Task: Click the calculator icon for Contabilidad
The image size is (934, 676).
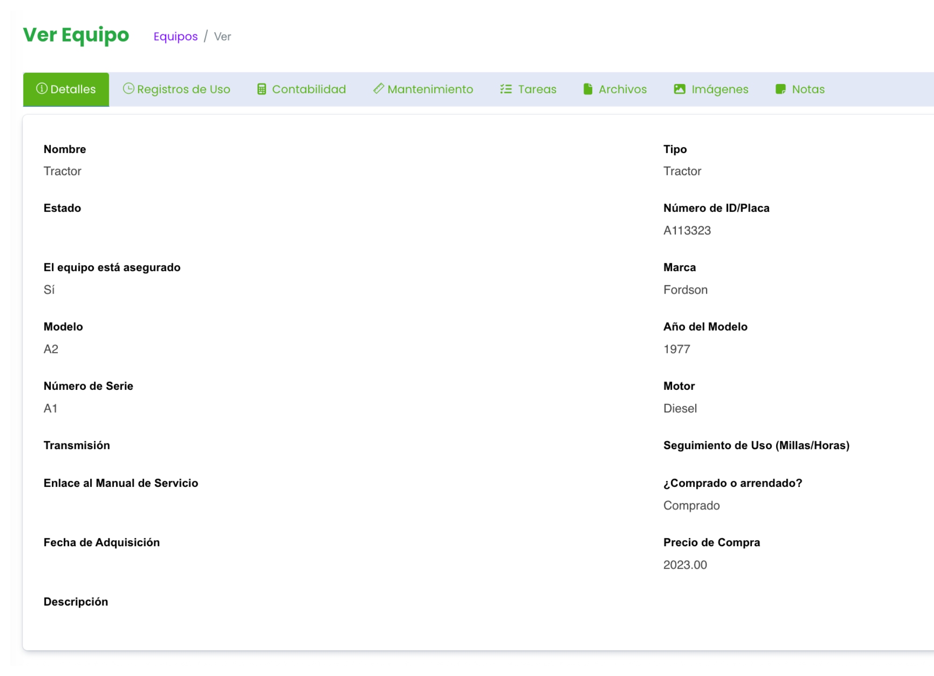Action: (262, 89)
